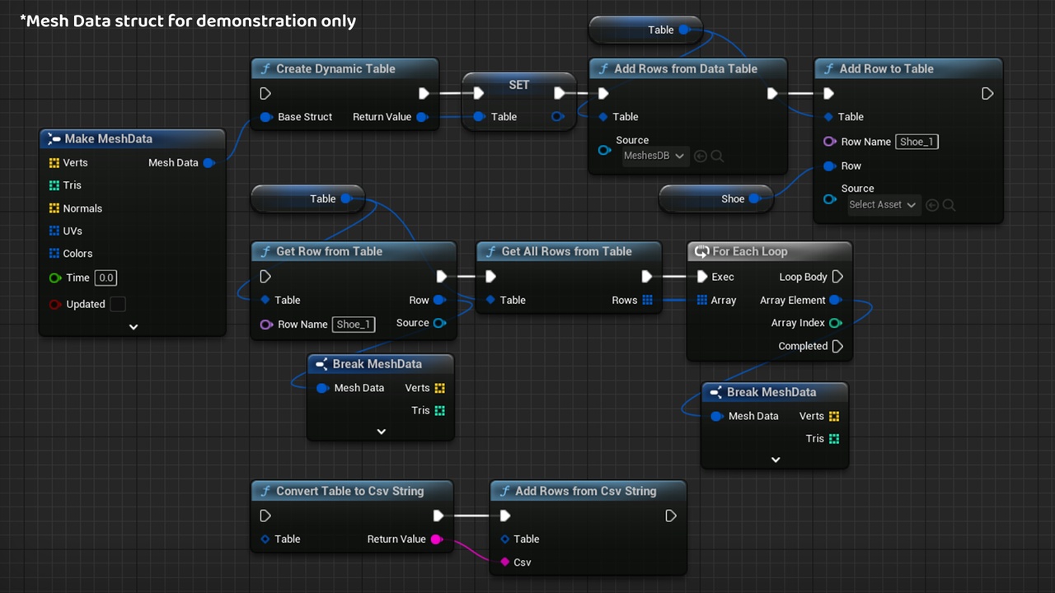
Task: Click the green Array Index output pin
Action: [835, 323]
